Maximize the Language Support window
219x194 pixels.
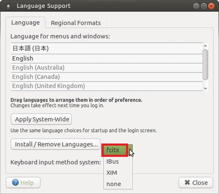(204, 6)
